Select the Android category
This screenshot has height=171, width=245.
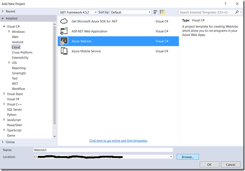[17, 42]
